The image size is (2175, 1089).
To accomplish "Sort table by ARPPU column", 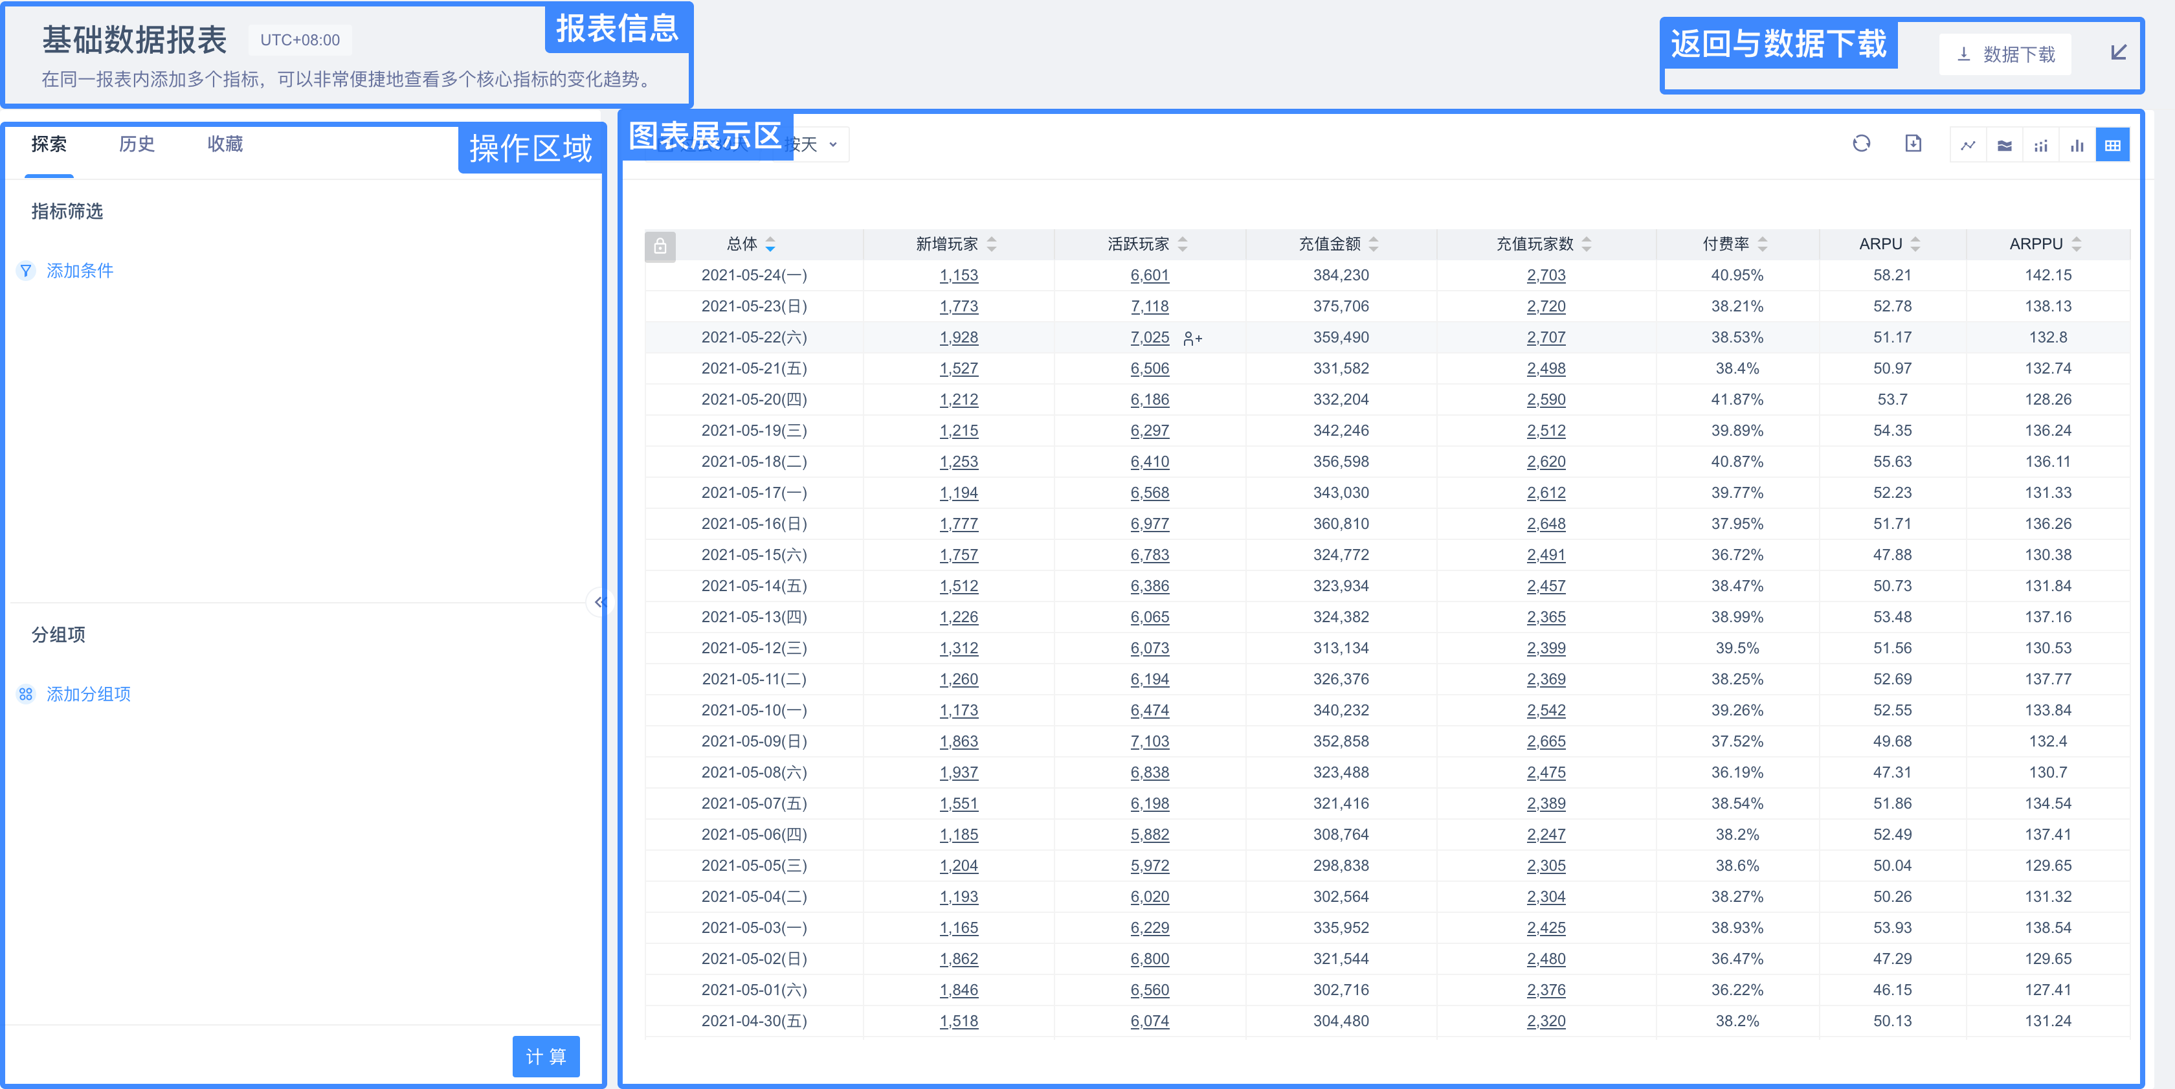I will click(x=2076, y=244).
